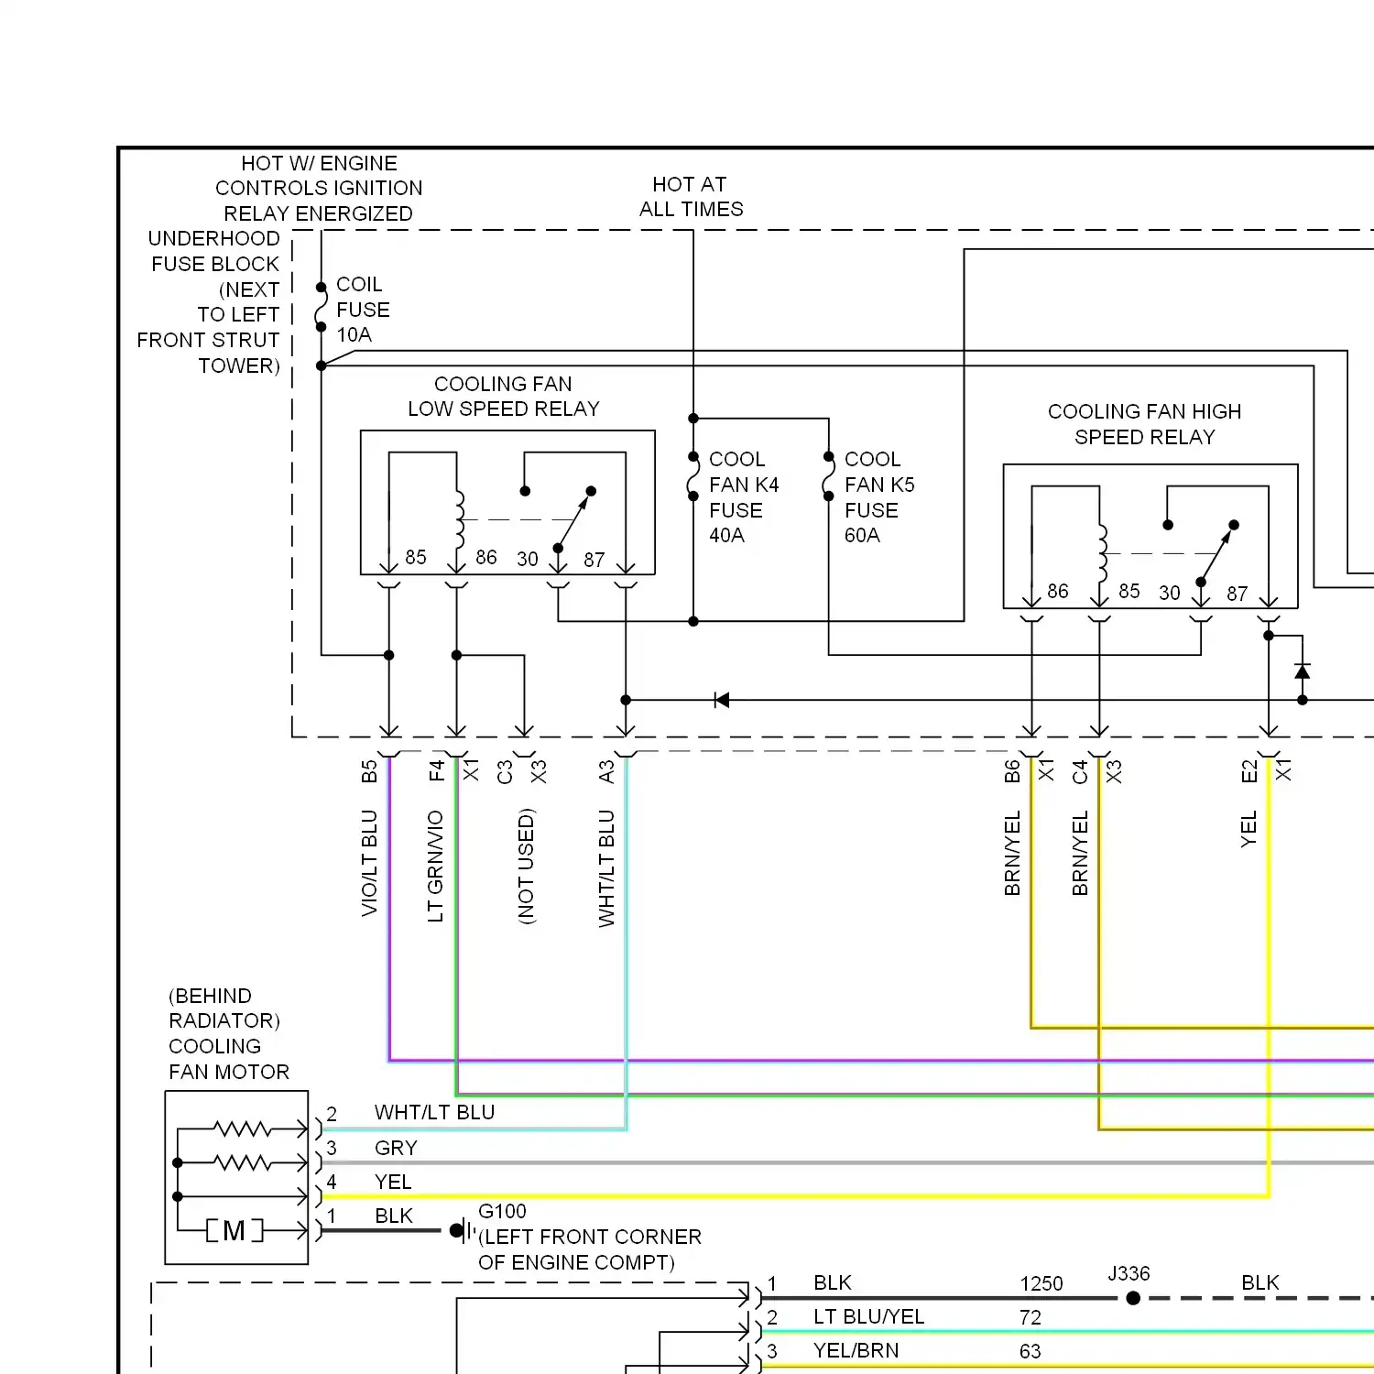Screen dimensions: 1374x1374
Task: Select connector pin label "F4"
Action: click(x=437, y=771)
